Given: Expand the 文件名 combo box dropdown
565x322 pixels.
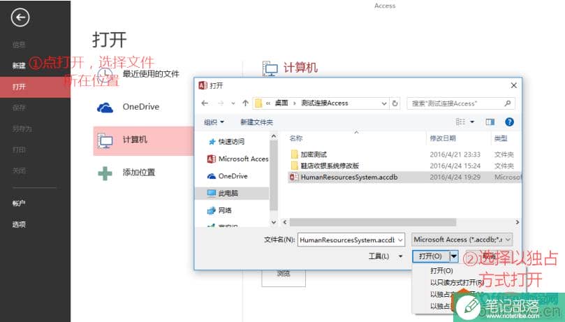Looking at the screenshot, I should pyautogui.click(x=400, y=240).
